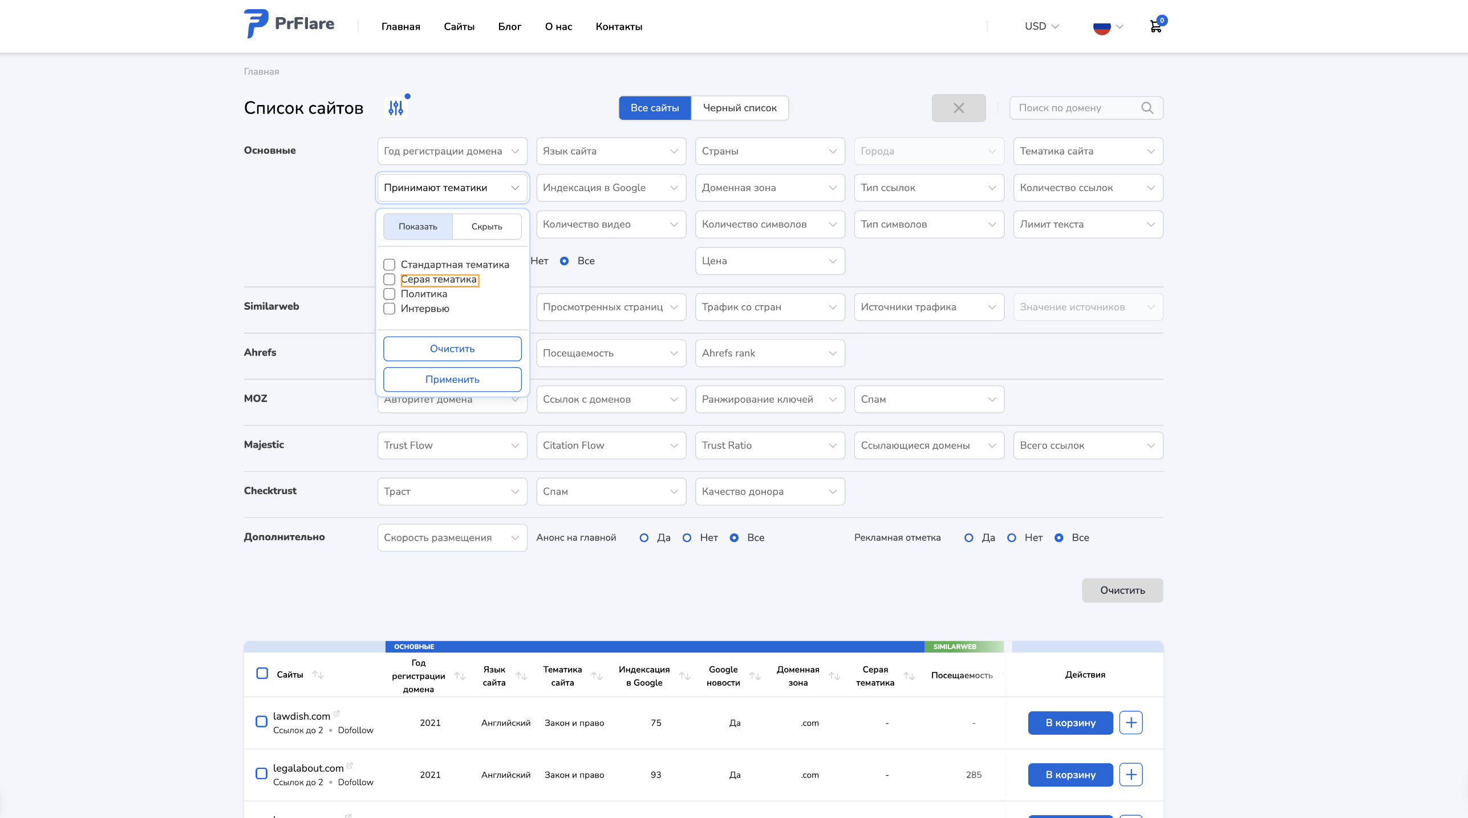1468x818 pixels.
Task: Add legalabout.com В корзину
Action: click(1070, 775)
